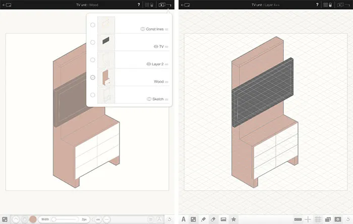Screen dimensions: 353x224
Task: Choose the eraser tool in right toolbar
Action: click(213, 219)
